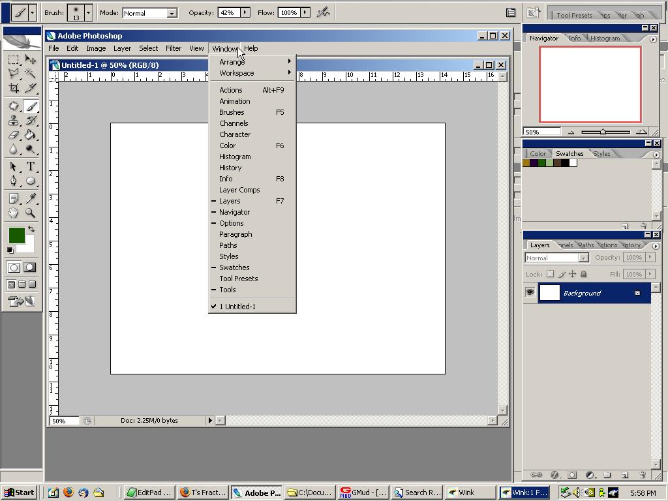Switch to the Swatches tab
668x501 pixels.
(570, 153)
